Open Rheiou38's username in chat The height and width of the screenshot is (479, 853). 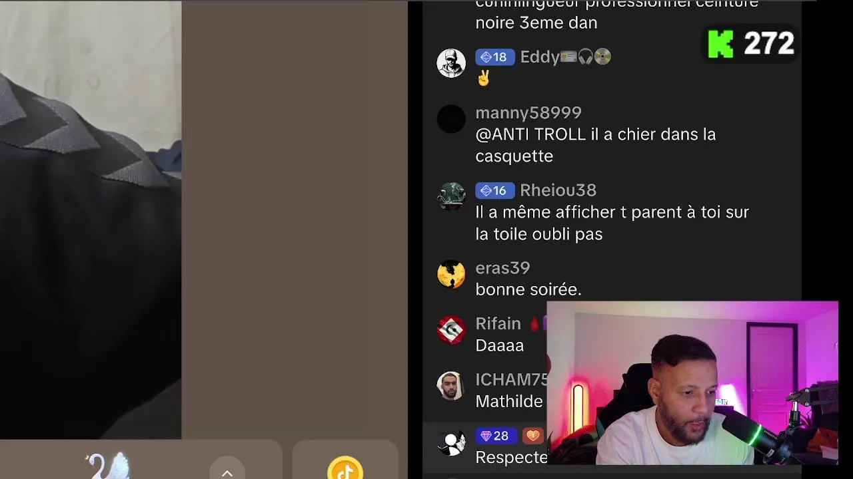(x=558, y=190)
